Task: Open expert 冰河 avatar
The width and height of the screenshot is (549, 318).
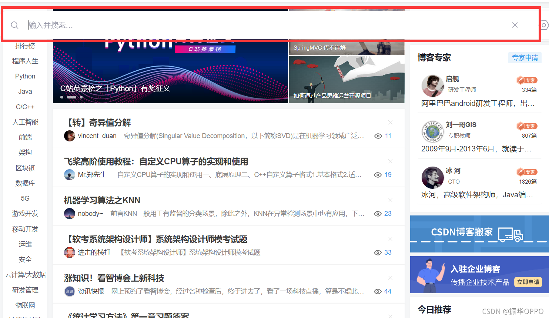Action: click(x=433, y=177)
